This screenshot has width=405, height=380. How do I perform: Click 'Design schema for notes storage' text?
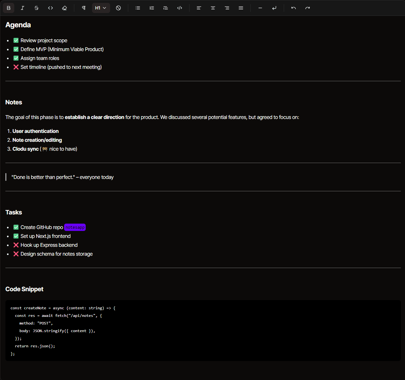tap(57, 254)
